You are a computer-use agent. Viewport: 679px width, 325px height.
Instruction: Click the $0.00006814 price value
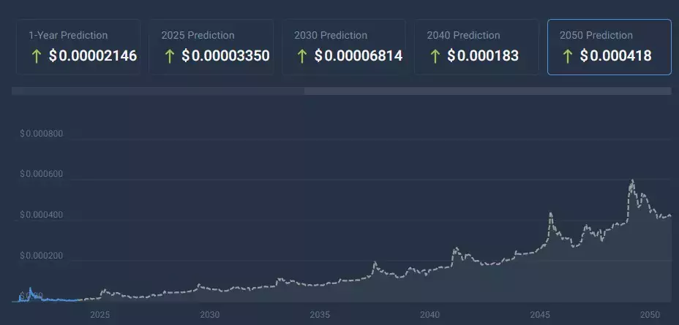point(359,56)
